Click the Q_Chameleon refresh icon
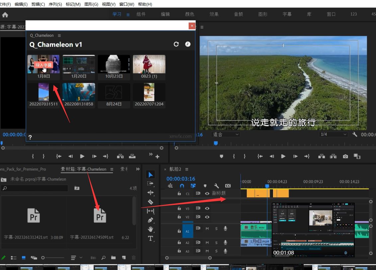The height and width of the screenshot is (270, 376). (x=176, y=44)
